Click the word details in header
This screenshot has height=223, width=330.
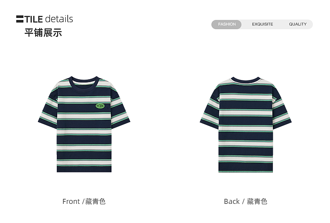tap(59, 19)
